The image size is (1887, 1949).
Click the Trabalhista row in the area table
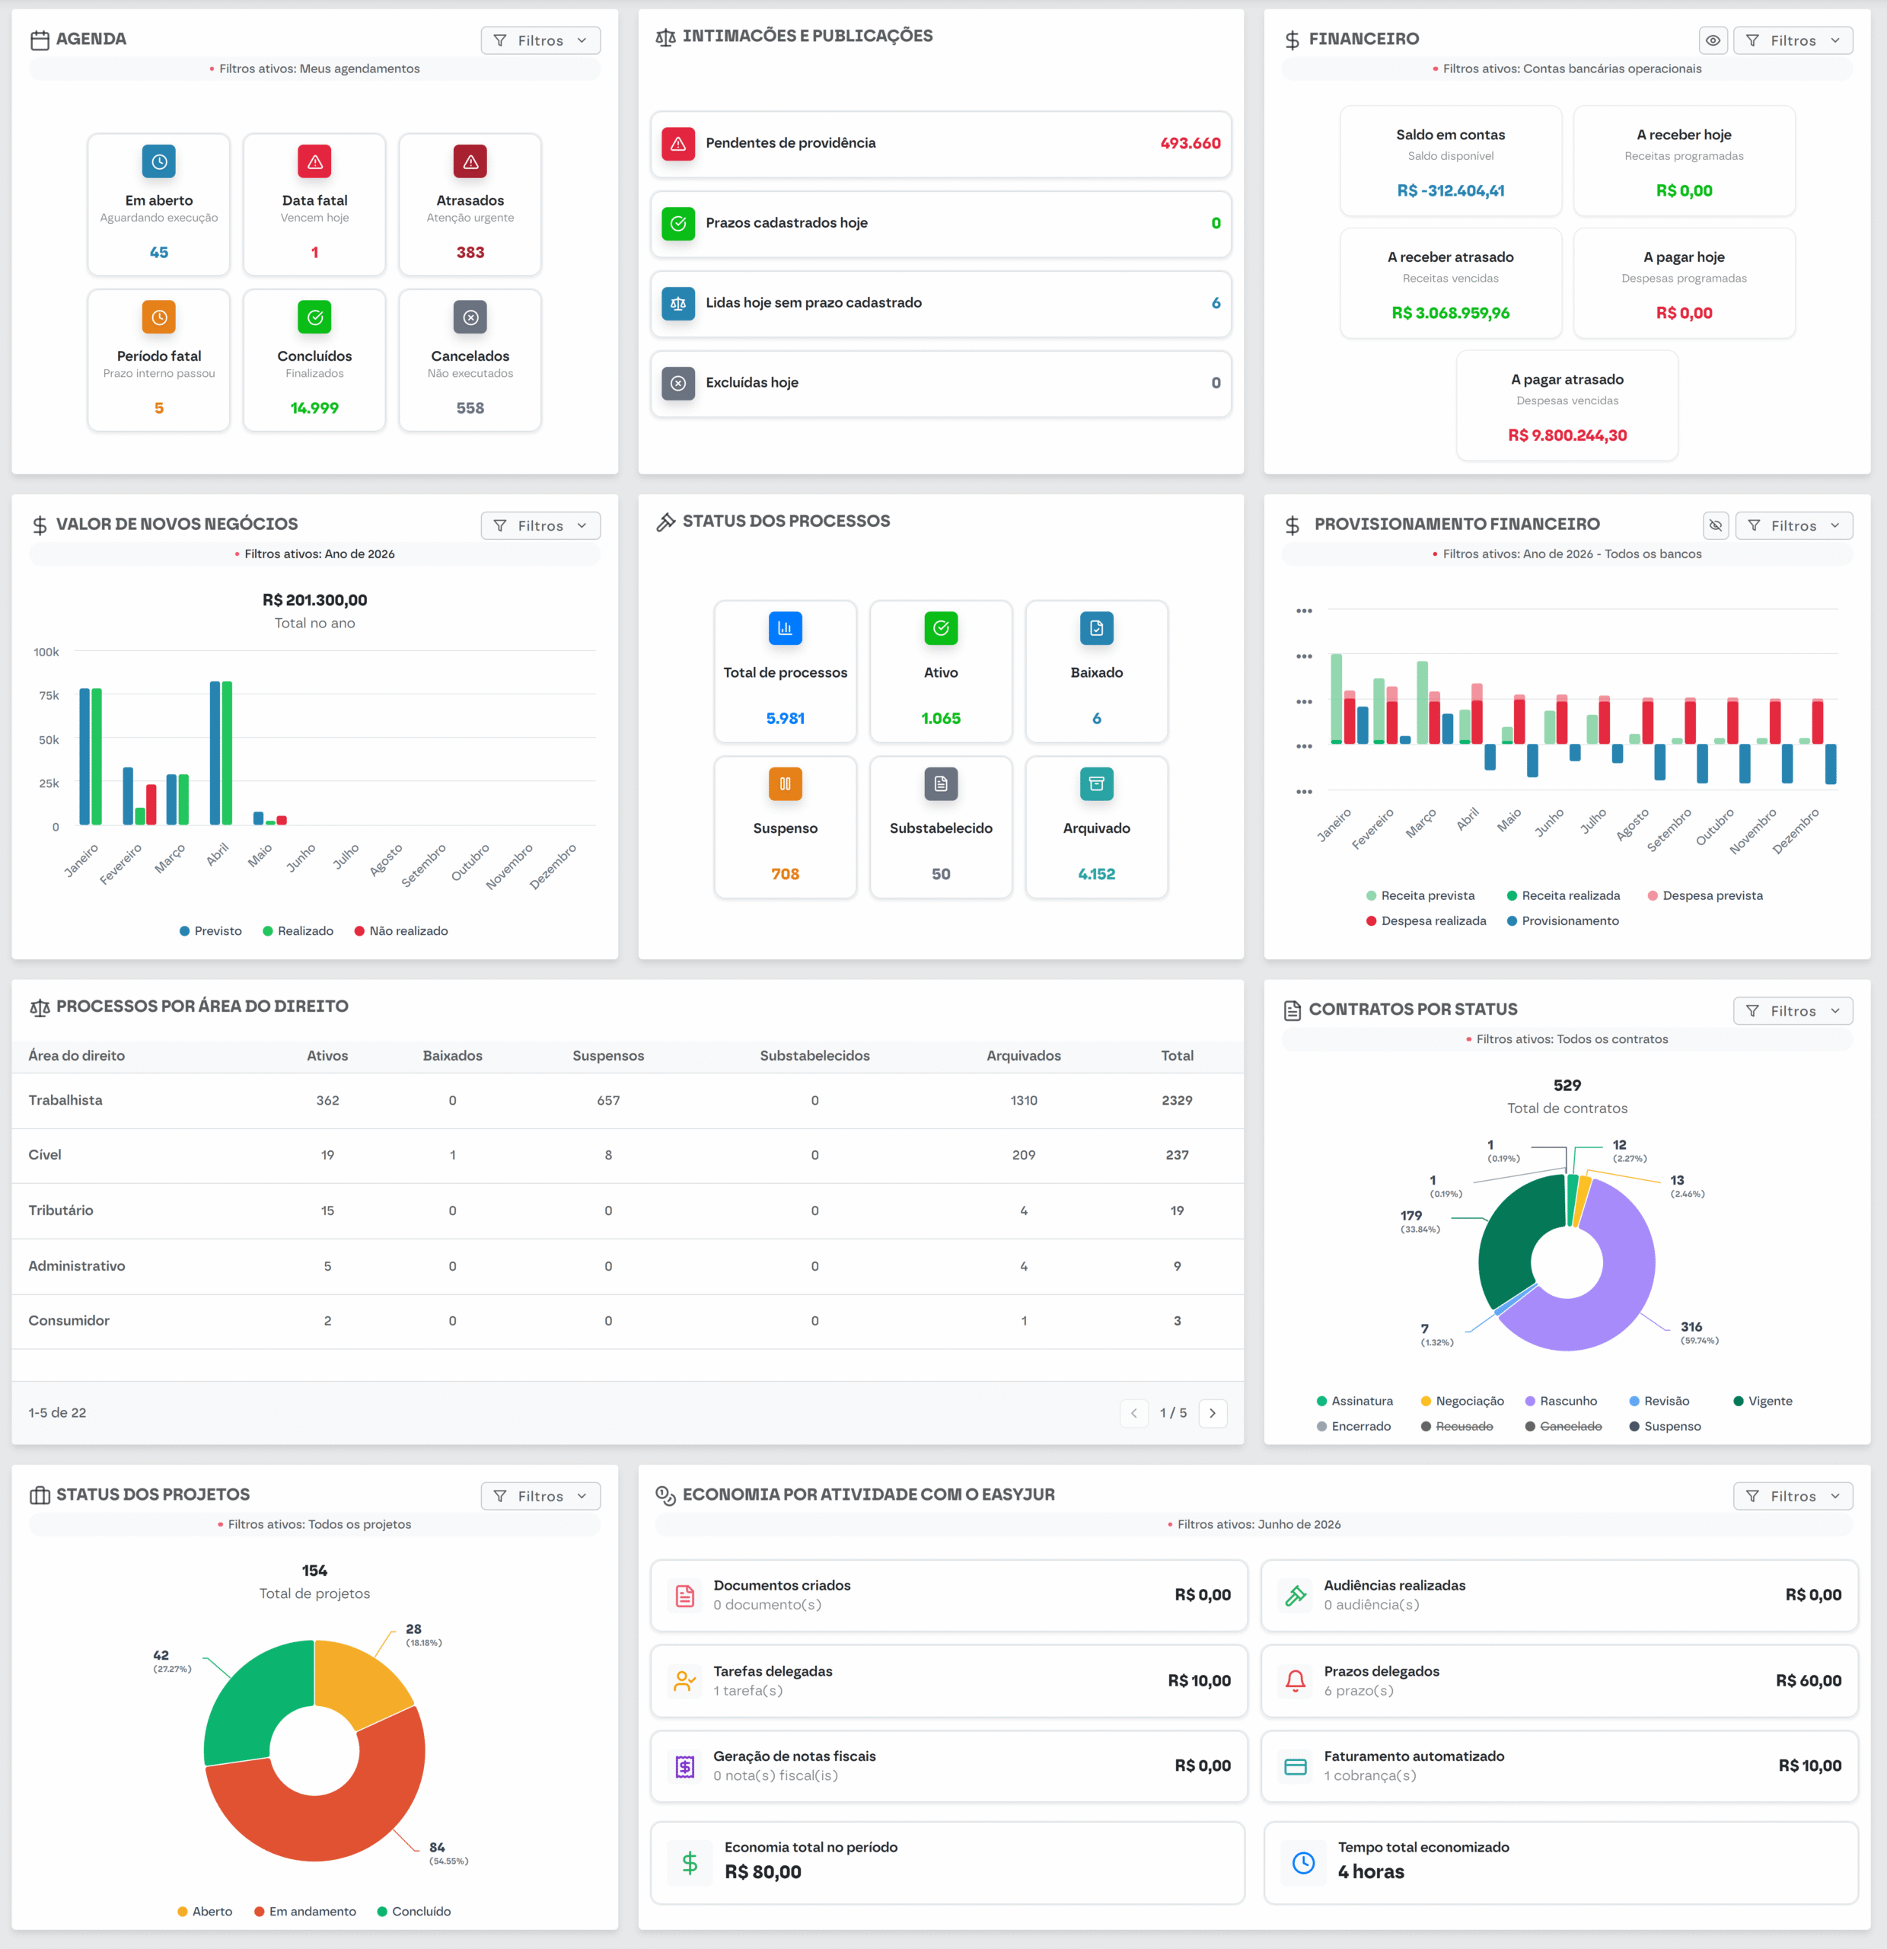click(x=627, y=1101)
